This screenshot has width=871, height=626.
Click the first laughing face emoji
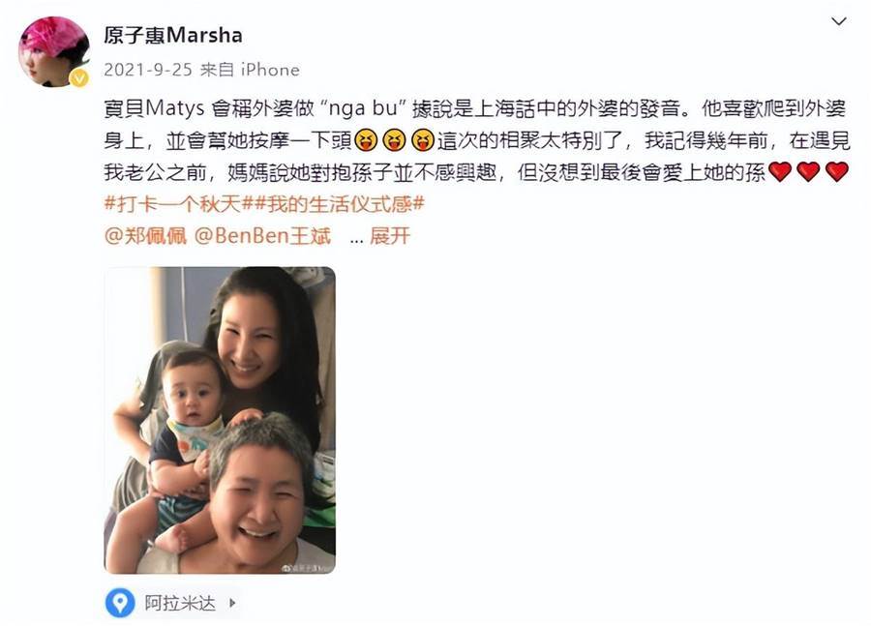366,140
